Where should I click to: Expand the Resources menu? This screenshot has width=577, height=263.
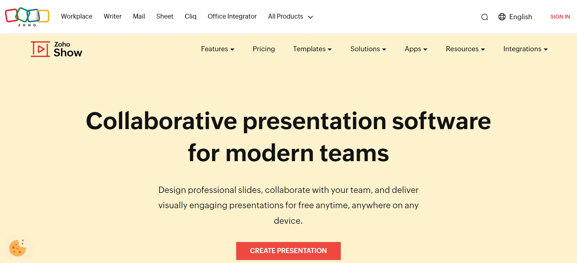[x=465, y=49]
